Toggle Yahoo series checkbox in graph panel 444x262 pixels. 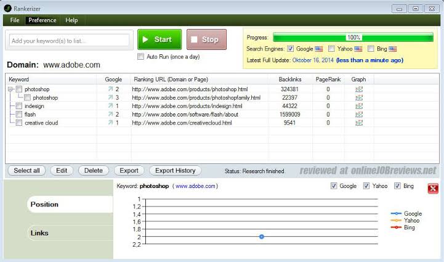pos(366,186)
